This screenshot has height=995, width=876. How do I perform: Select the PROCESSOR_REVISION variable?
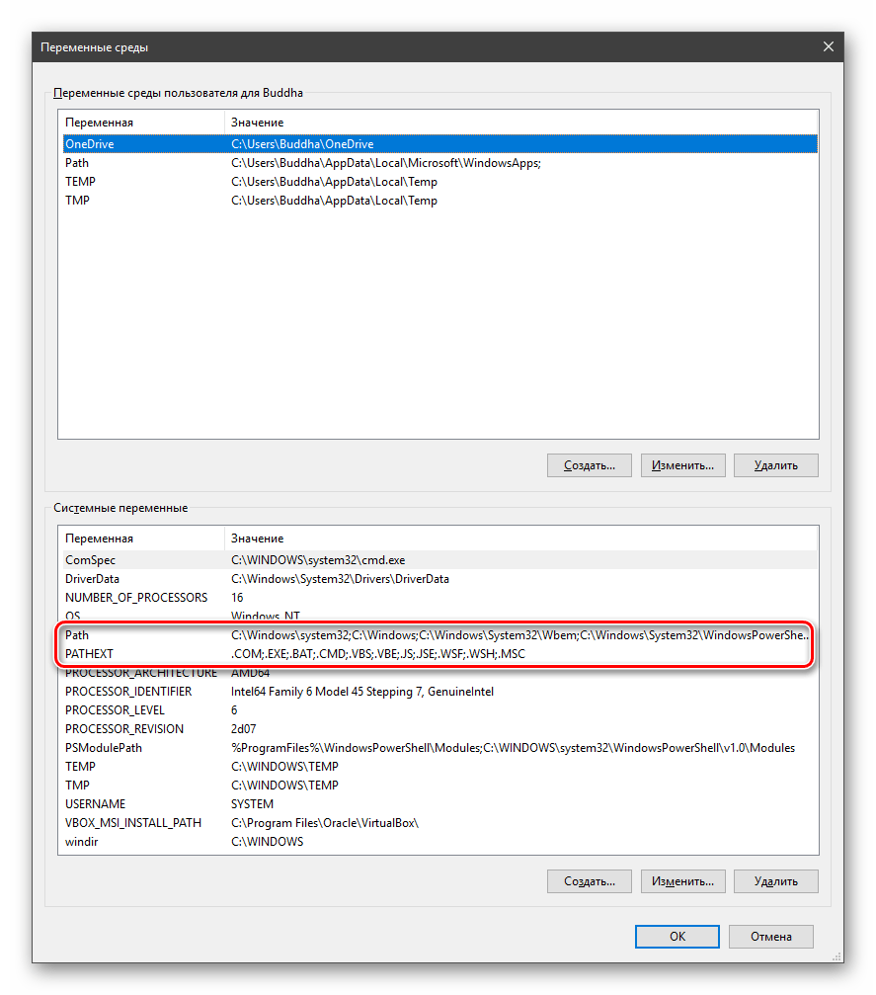coord(439,729)
